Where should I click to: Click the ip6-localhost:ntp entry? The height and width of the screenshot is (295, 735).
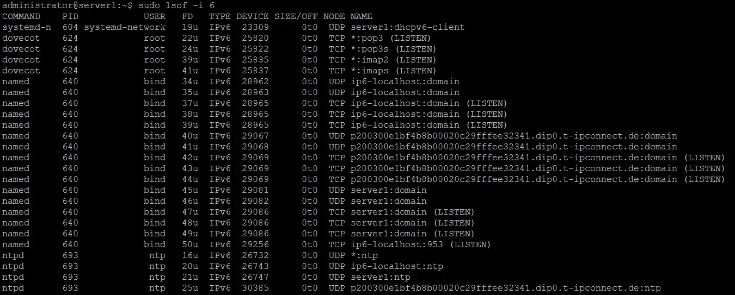point(397,266)
